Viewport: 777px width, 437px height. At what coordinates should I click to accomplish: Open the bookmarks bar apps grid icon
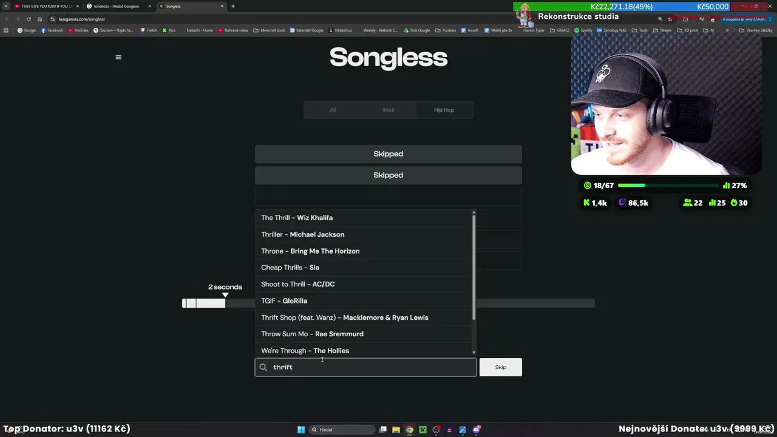pyautogui.click(x=6, y=30)
